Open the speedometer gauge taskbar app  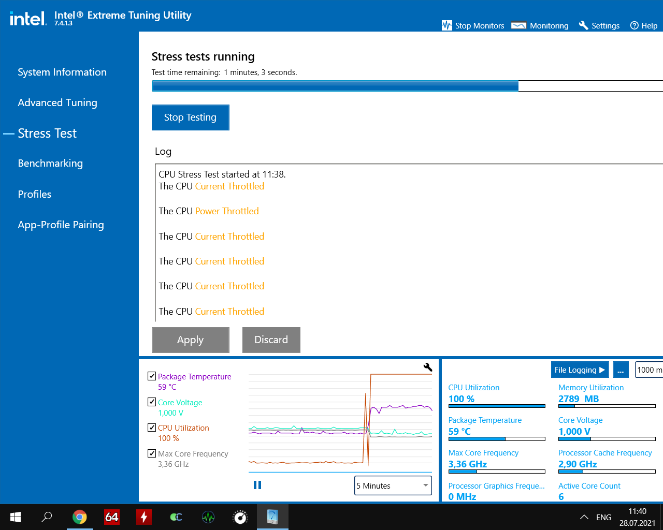point(240,517)
